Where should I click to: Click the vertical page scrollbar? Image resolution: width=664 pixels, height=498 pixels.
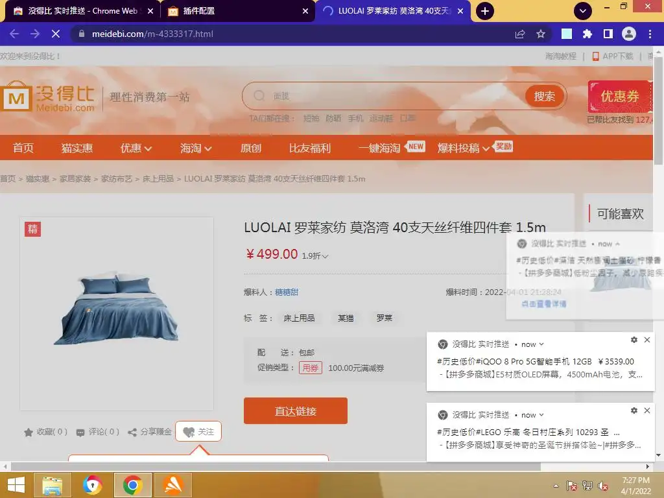point(658,112)
